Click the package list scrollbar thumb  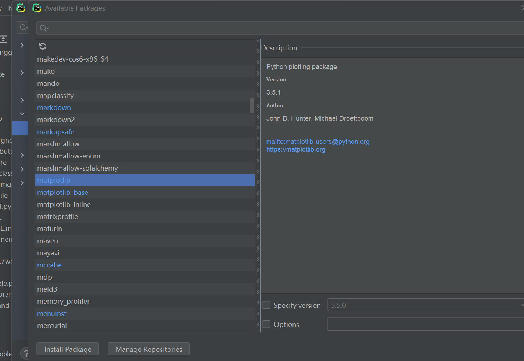pyautogui.click(x=252, y=105)
